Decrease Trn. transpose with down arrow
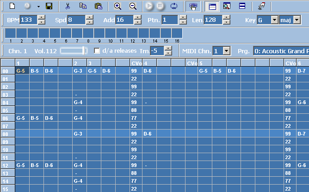Viewport: 309px width, 192px height. tap(168, 53)
